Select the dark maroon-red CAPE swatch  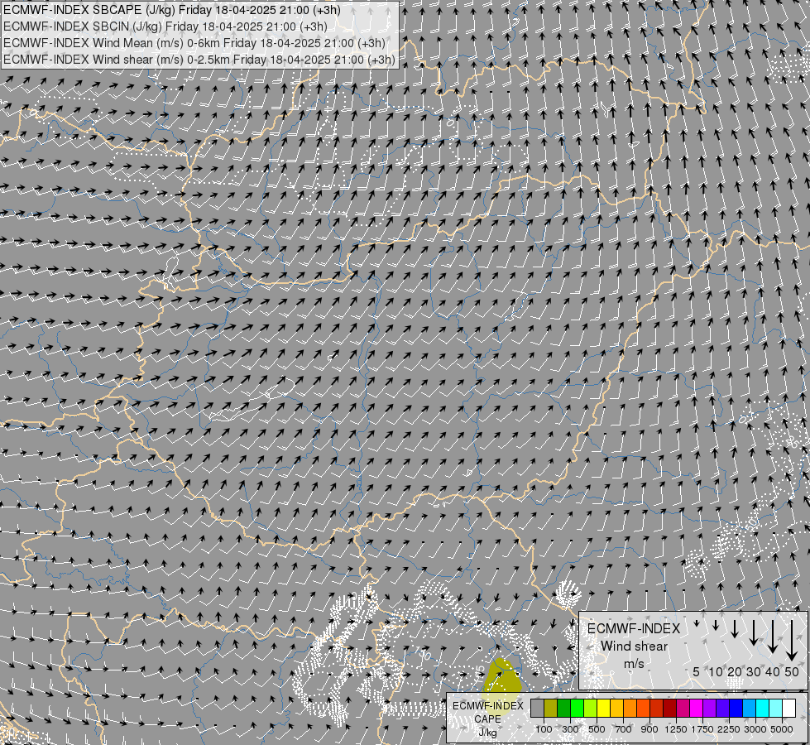point(670,709)
